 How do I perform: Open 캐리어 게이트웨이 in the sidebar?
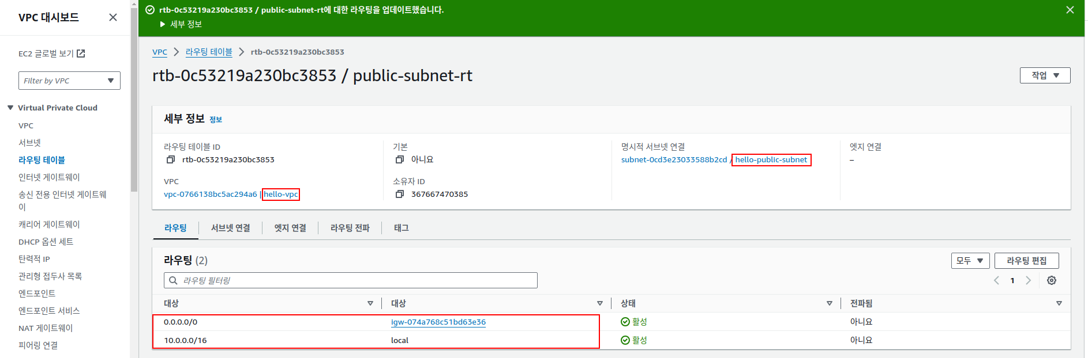49,224
